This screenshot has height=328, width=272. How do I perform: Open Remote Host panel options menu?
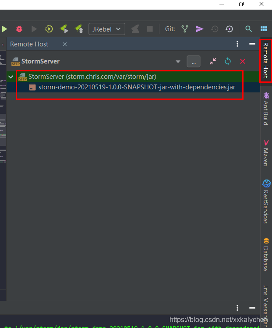pos(237,44)
